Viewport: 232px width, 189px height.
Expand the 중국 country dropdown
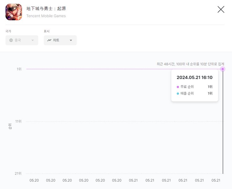tap(22, 40)
